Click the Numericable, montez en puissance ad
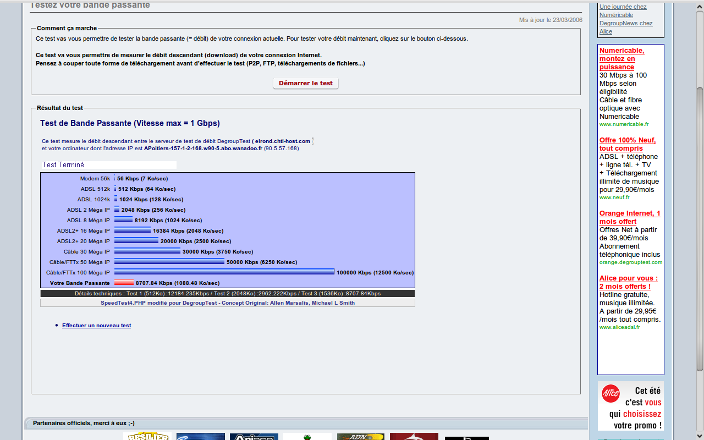The image size is (704, 440). (x=621, y=58)
